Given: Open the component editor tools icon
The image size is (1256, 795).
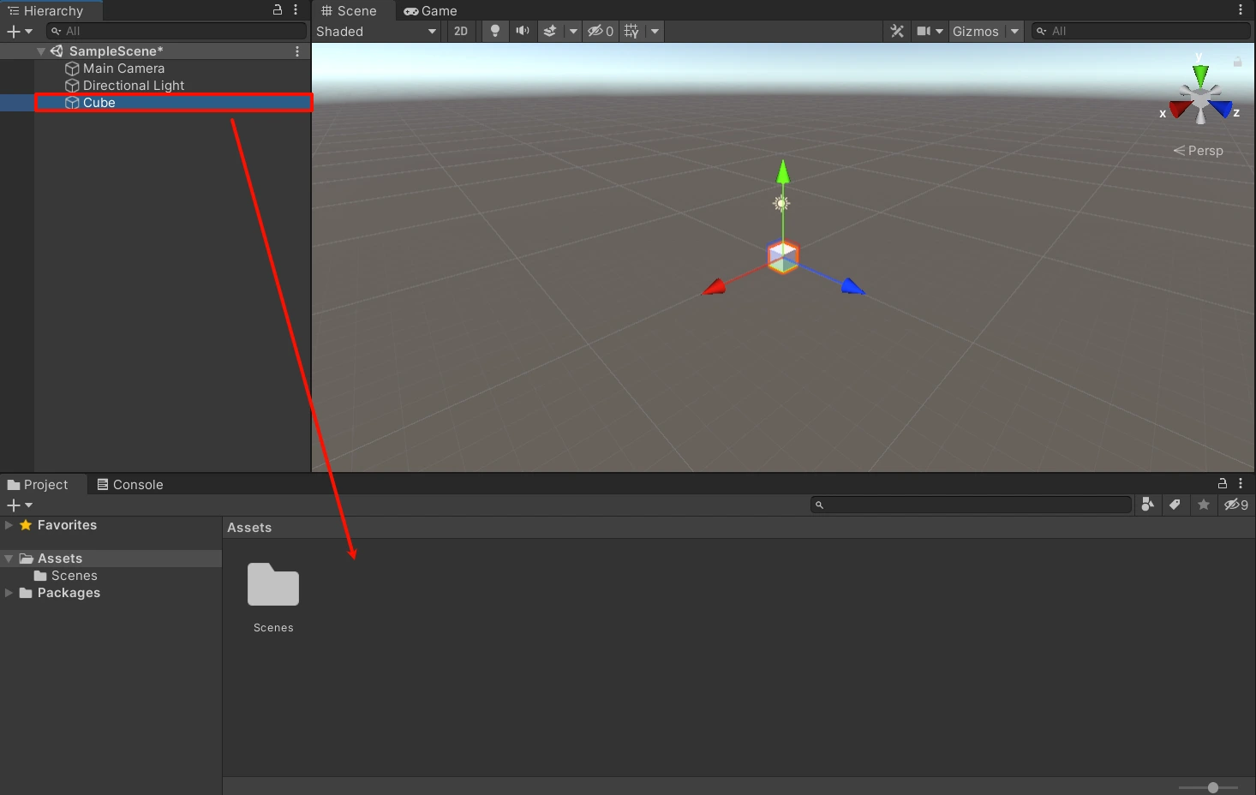Looking at the screenshot, I should 897,31.
